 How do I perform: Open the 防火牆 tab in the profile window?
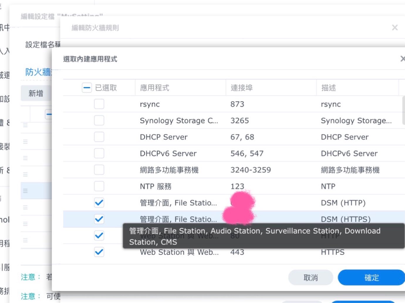click(x=38, y=72)
